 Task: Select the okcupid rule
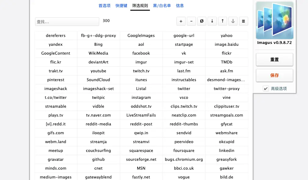click(x=227, y=142)
